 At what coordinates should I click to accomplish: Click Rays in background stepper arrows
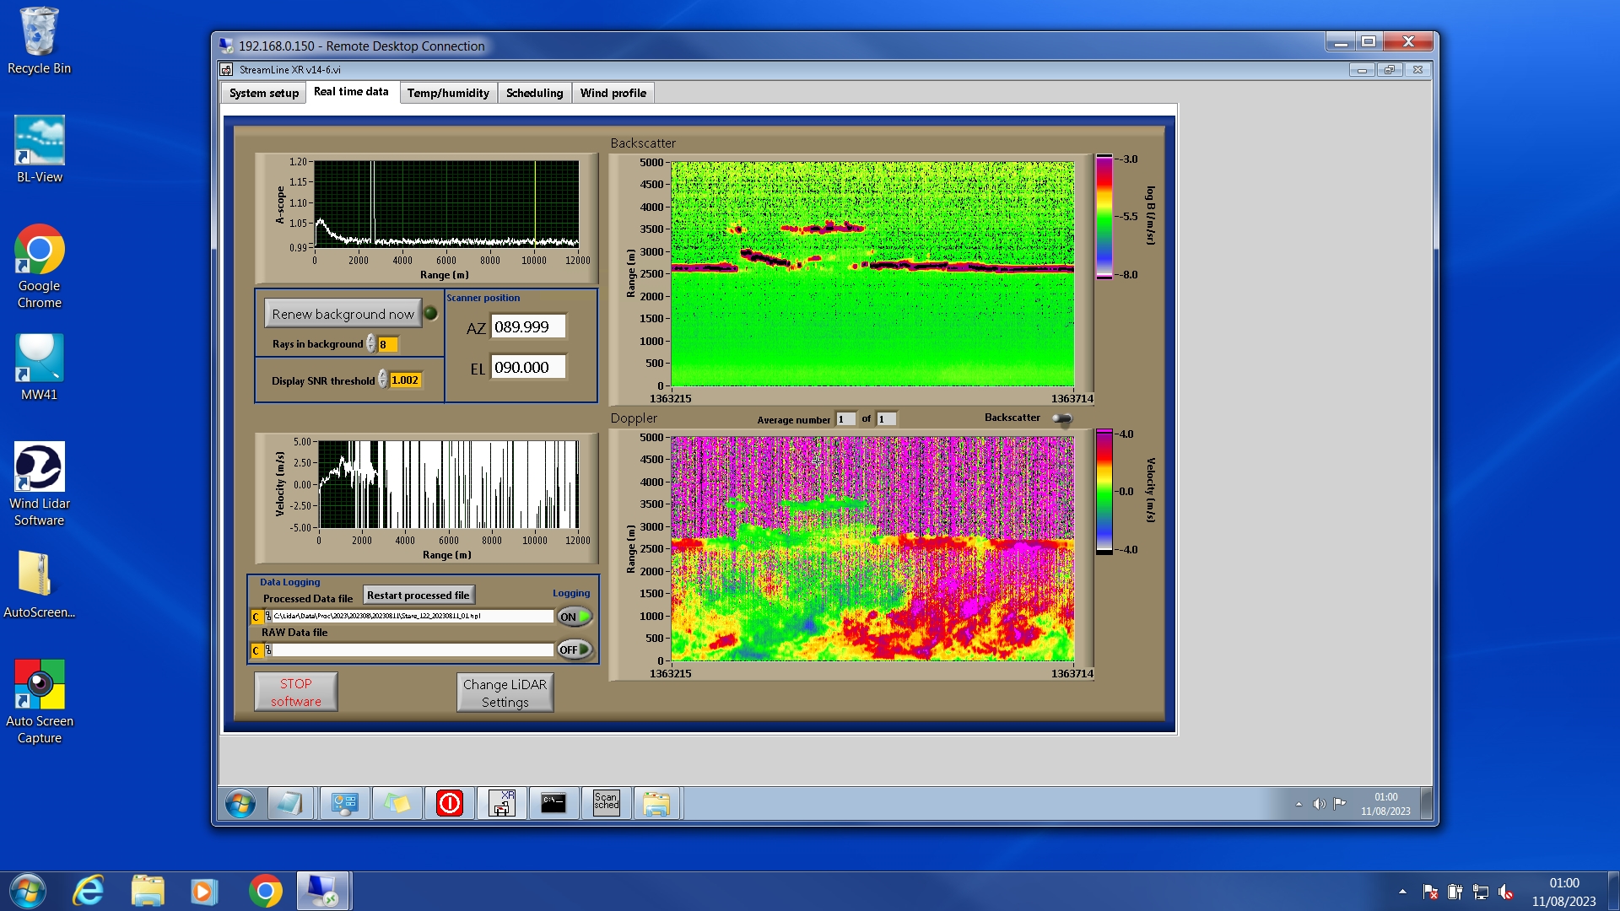371,344
